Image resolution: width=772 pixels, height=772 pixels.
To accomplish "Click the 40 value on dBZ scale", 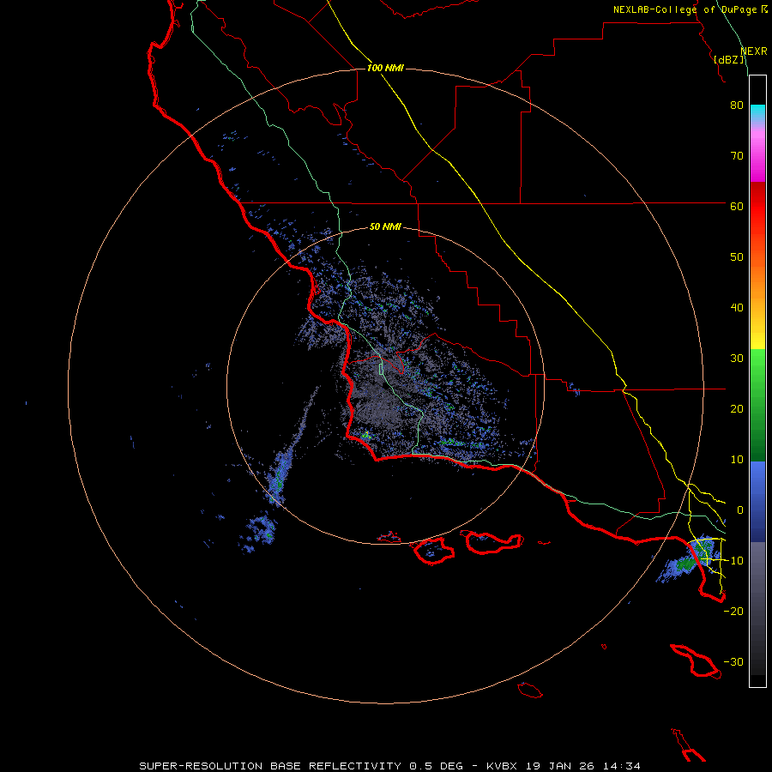I will pyautogui.click(x=737, y=308).
